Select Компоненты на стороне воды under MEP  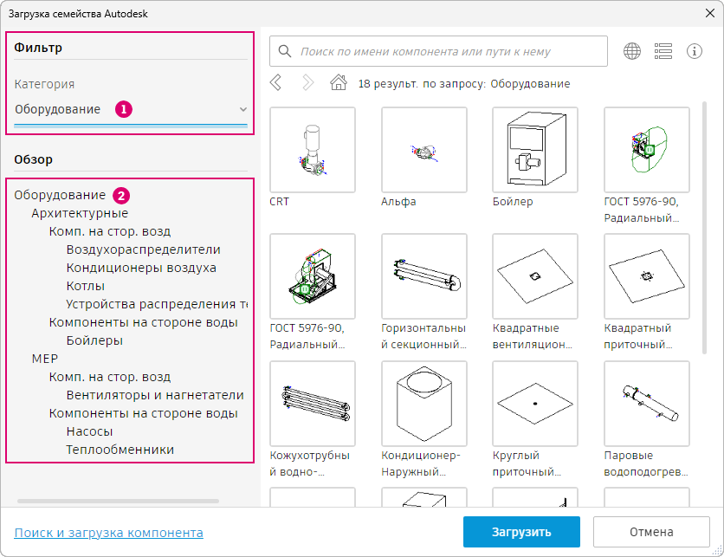(143, 413)
